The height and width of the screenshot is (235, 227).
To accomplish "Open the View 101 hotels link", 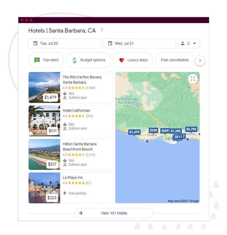I will [114, 213].
